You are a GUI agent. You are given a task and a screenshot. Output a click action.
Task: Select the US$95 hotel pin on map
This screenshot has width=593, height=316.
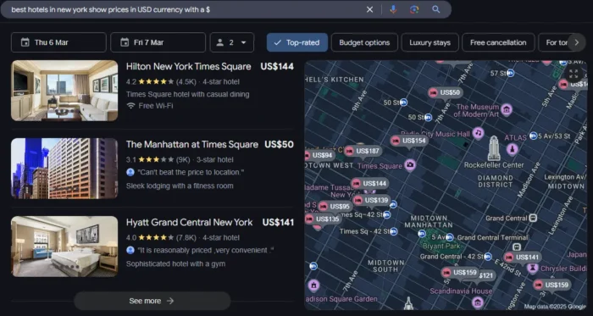tap(335, 207)
